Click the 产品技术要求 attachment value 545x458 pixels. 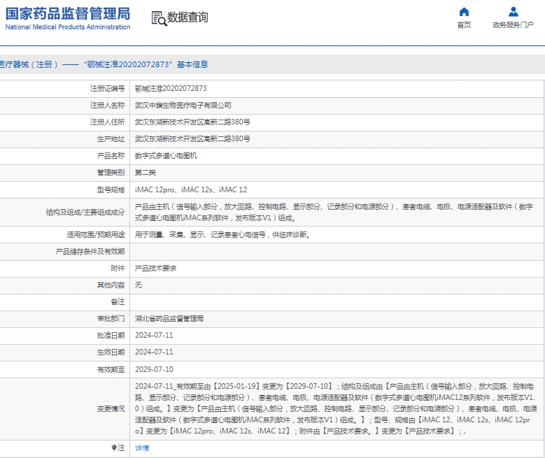coord(155,269)
